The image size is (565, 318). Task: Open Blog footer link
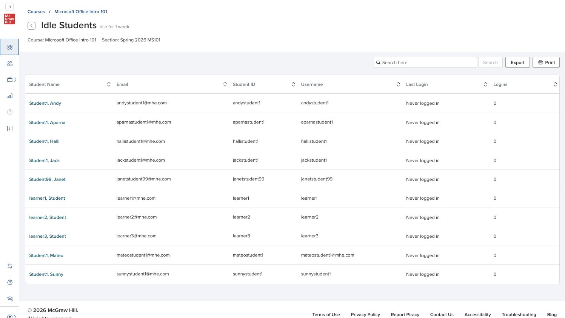552,315
